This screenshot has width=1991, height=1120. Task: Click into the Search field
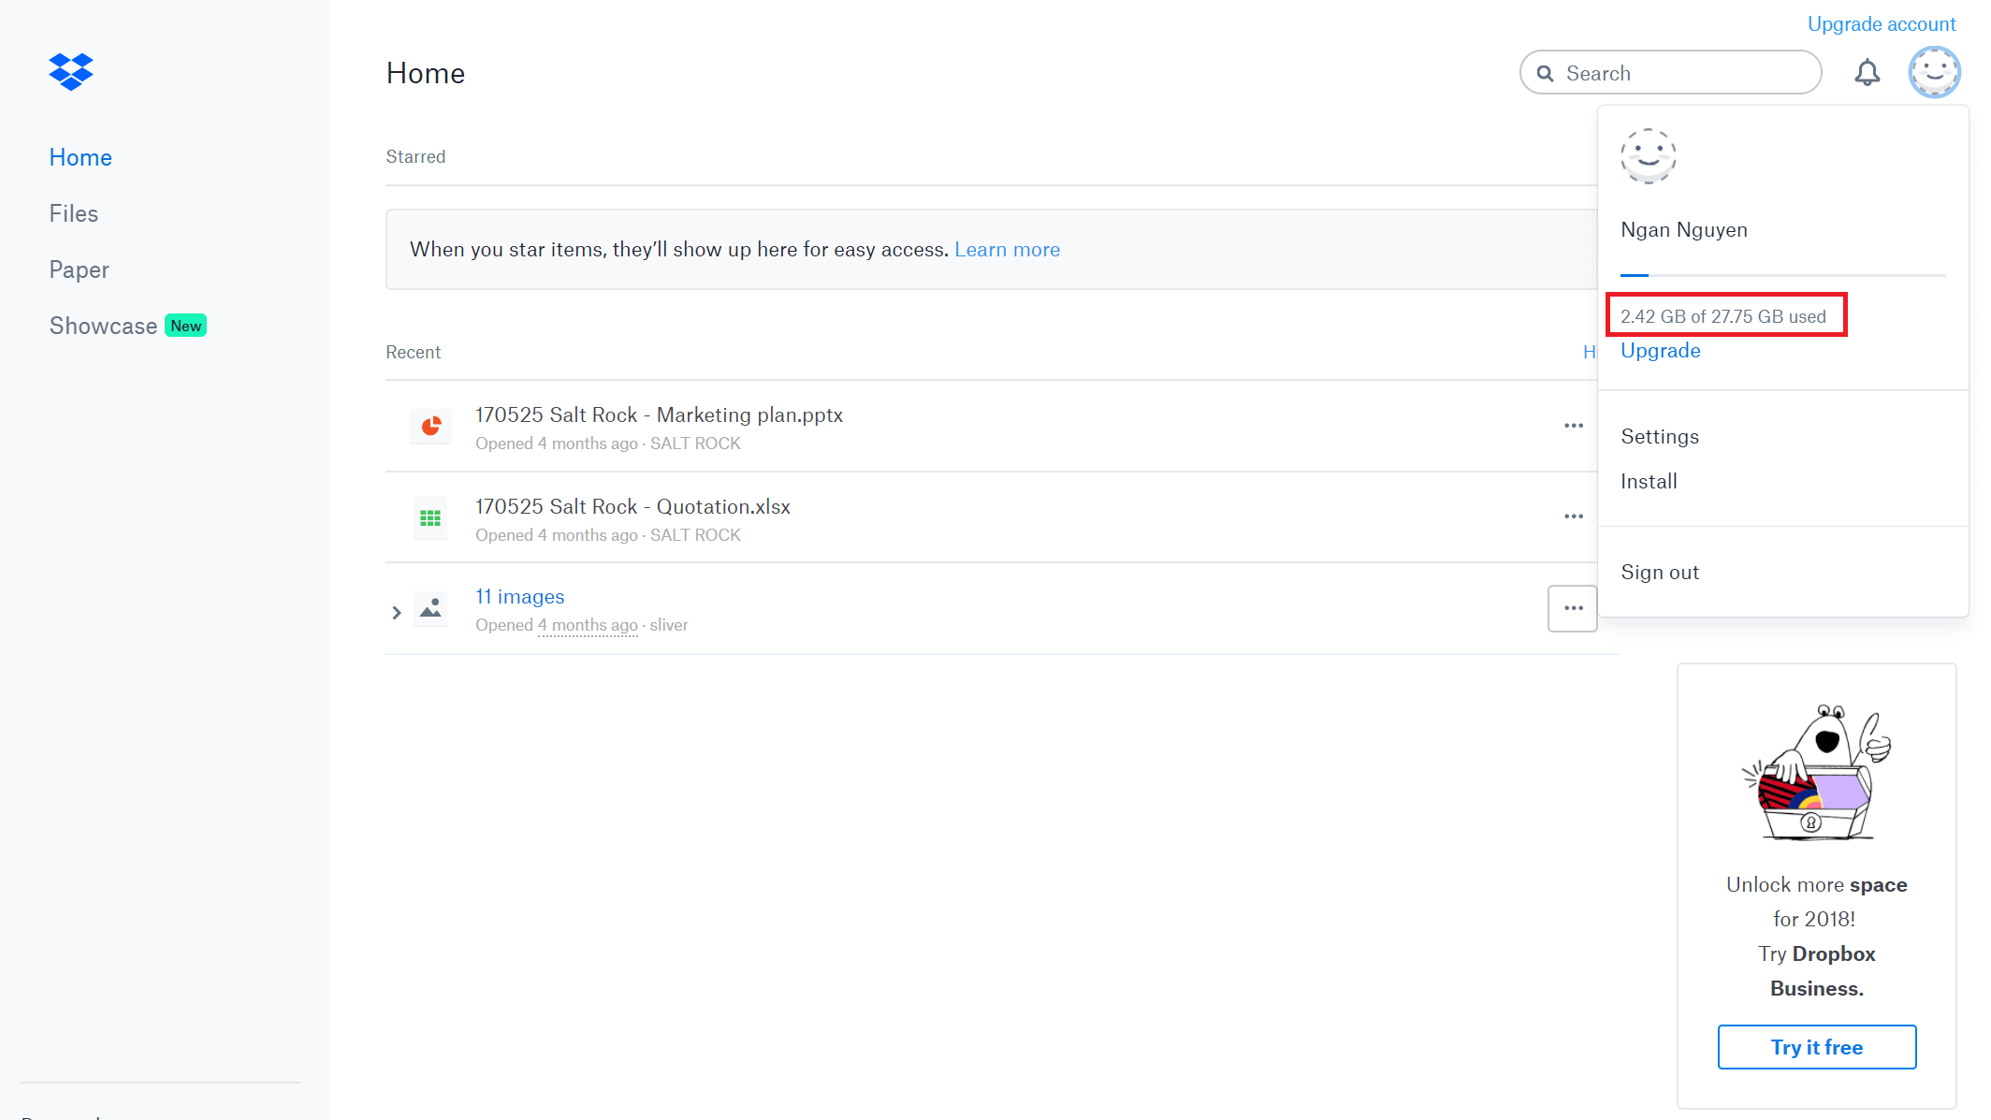[x=1670, y=73]
